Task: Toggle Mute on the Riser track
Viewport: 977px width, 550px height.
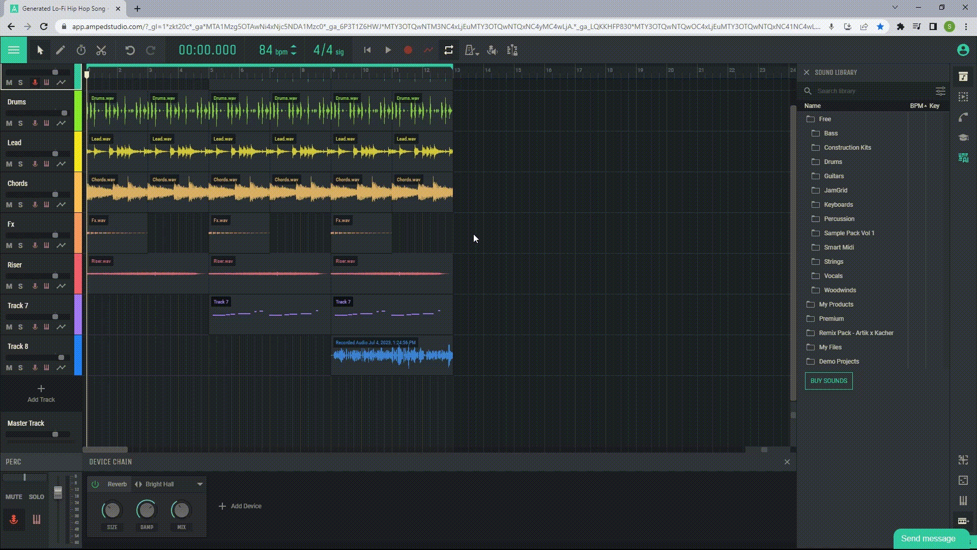Action: (x=9, y=285)
